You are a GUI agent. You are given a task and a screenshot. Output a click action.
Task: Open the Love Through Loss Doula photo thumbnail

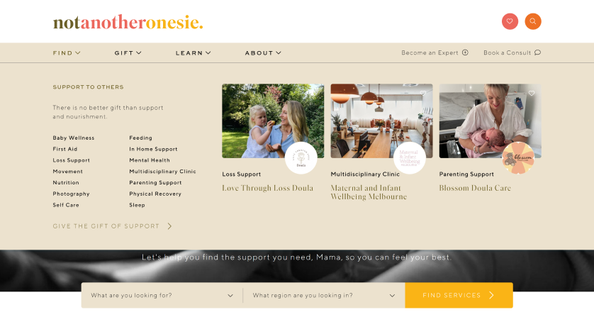click(273, 121)
